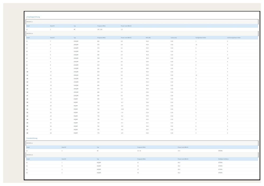
Task: Select DOCSIS 3.1 bar under Senderichtung
Action: click(142, 143)
